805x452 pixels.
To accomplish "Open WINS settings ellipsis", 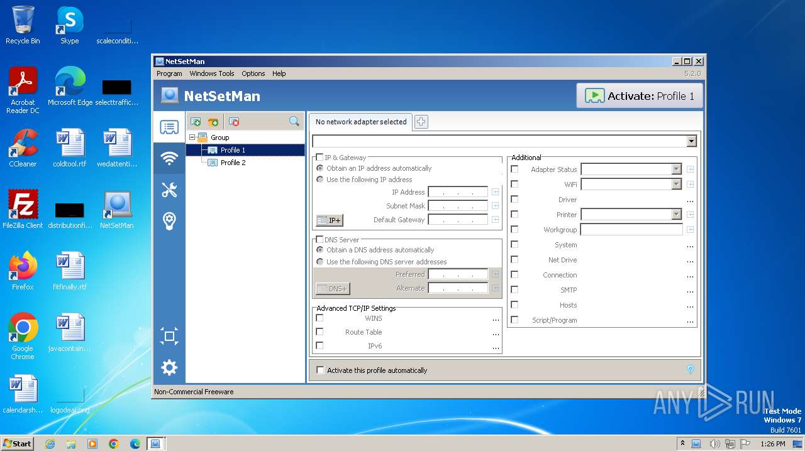I will (496, 319).
